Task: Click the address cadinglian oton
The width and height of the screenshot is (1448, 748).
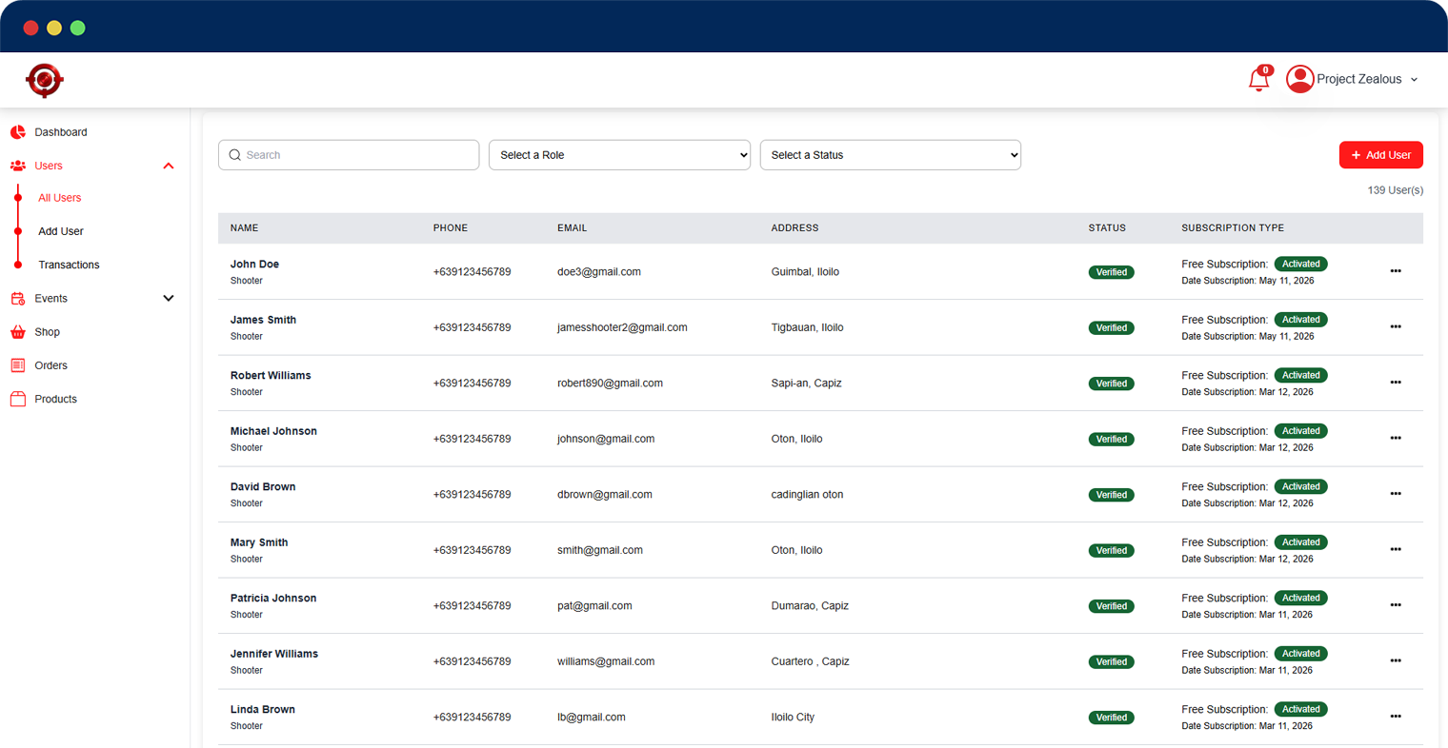Action: (807, 495)
